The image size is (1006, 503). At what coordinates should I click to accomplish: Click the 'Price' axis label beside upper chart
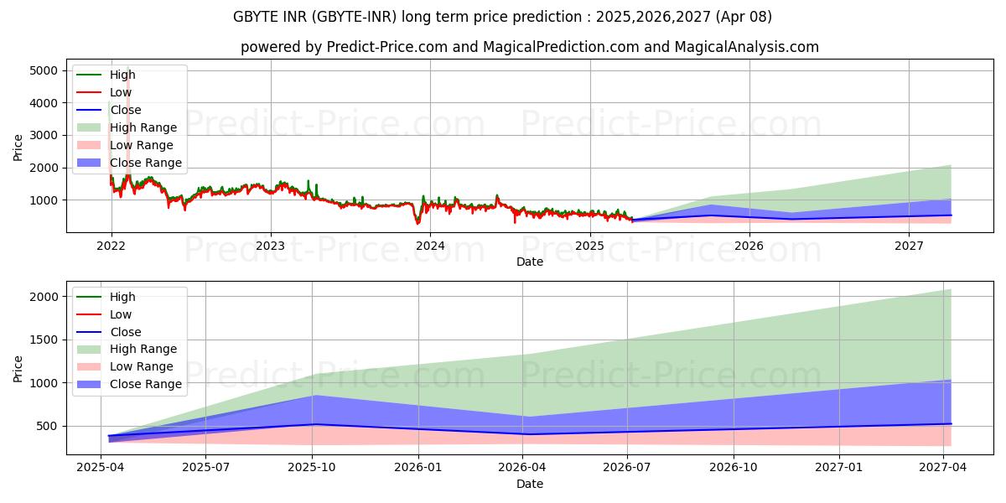18,148
